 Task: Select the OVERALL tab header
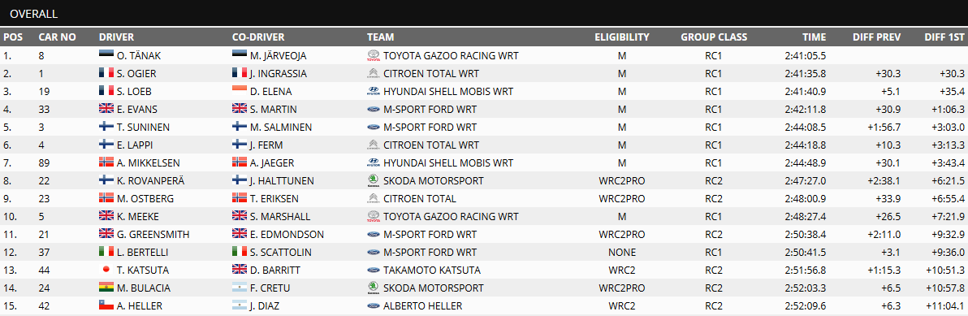tap(34, 14)
